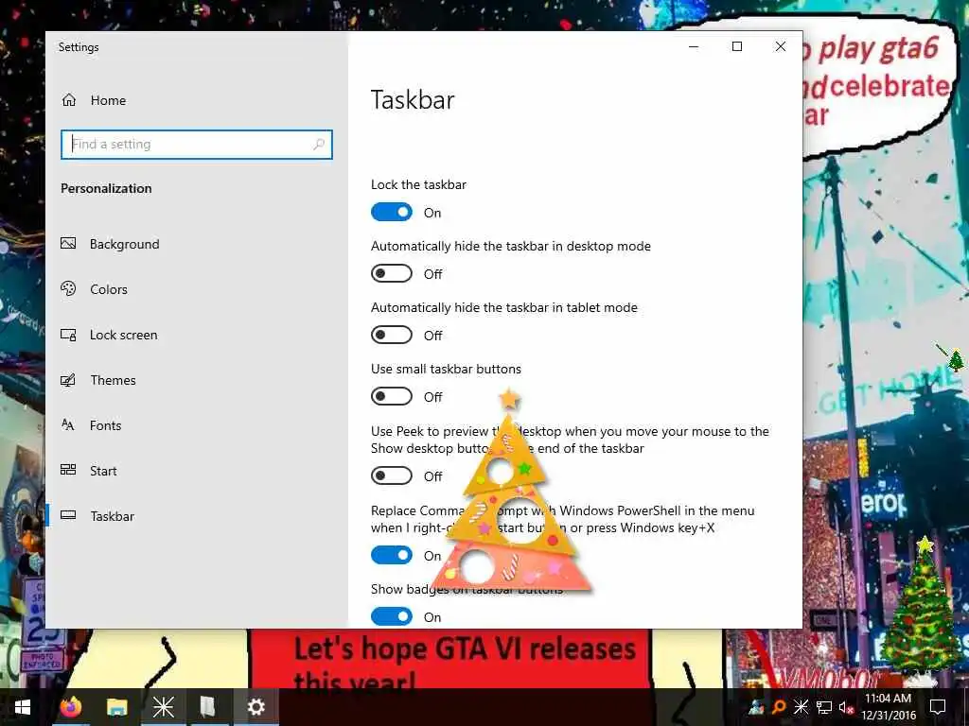Focus the 'Find a setting' search box
This screenshot has width=969, height=726.
[197, 145]
